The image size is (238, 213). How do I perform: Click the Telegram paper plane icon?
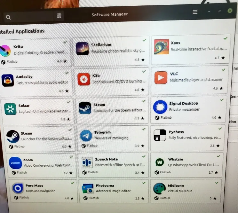[x=86, y=136]
